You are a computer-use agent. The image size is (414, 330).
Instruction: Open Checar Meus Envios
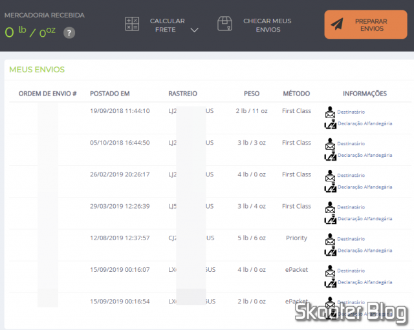(267, 25)
